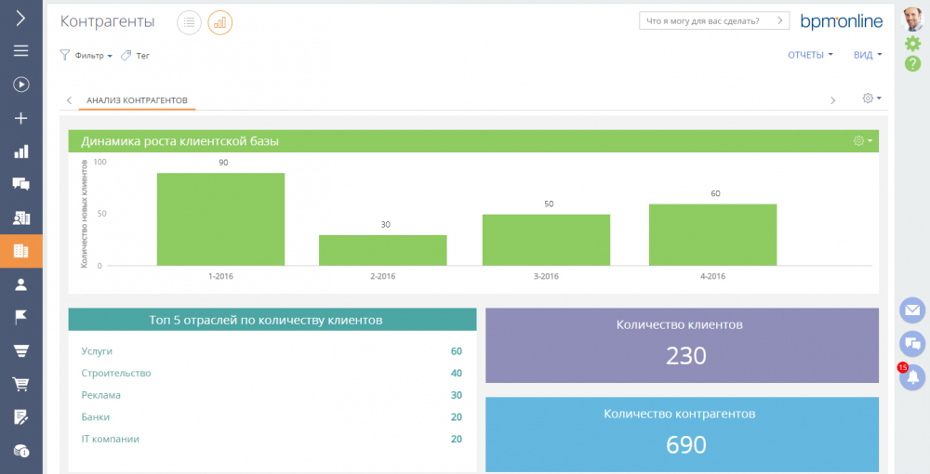Open the hamburger menu in sidebar
930x474 pixels.
coord(20,51)
